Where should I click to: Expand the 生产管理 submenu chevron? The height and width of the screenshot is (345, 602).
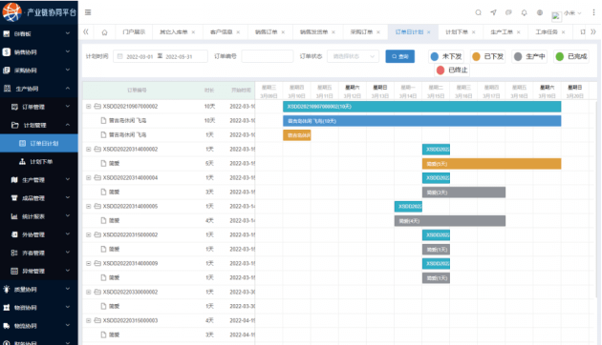click(x=68, y=179)
